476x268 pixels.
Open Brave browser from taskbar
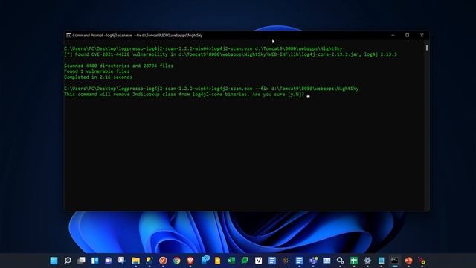pos(190,261)
